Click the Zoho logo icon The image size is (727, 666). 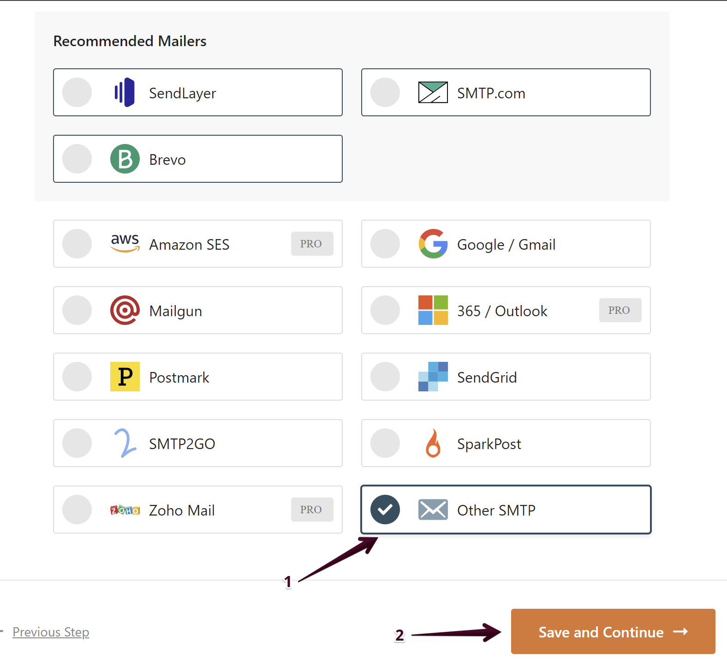(x=125, y=510)
